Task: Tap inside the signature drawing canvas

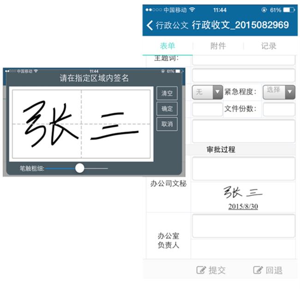Action: [81, 124]
